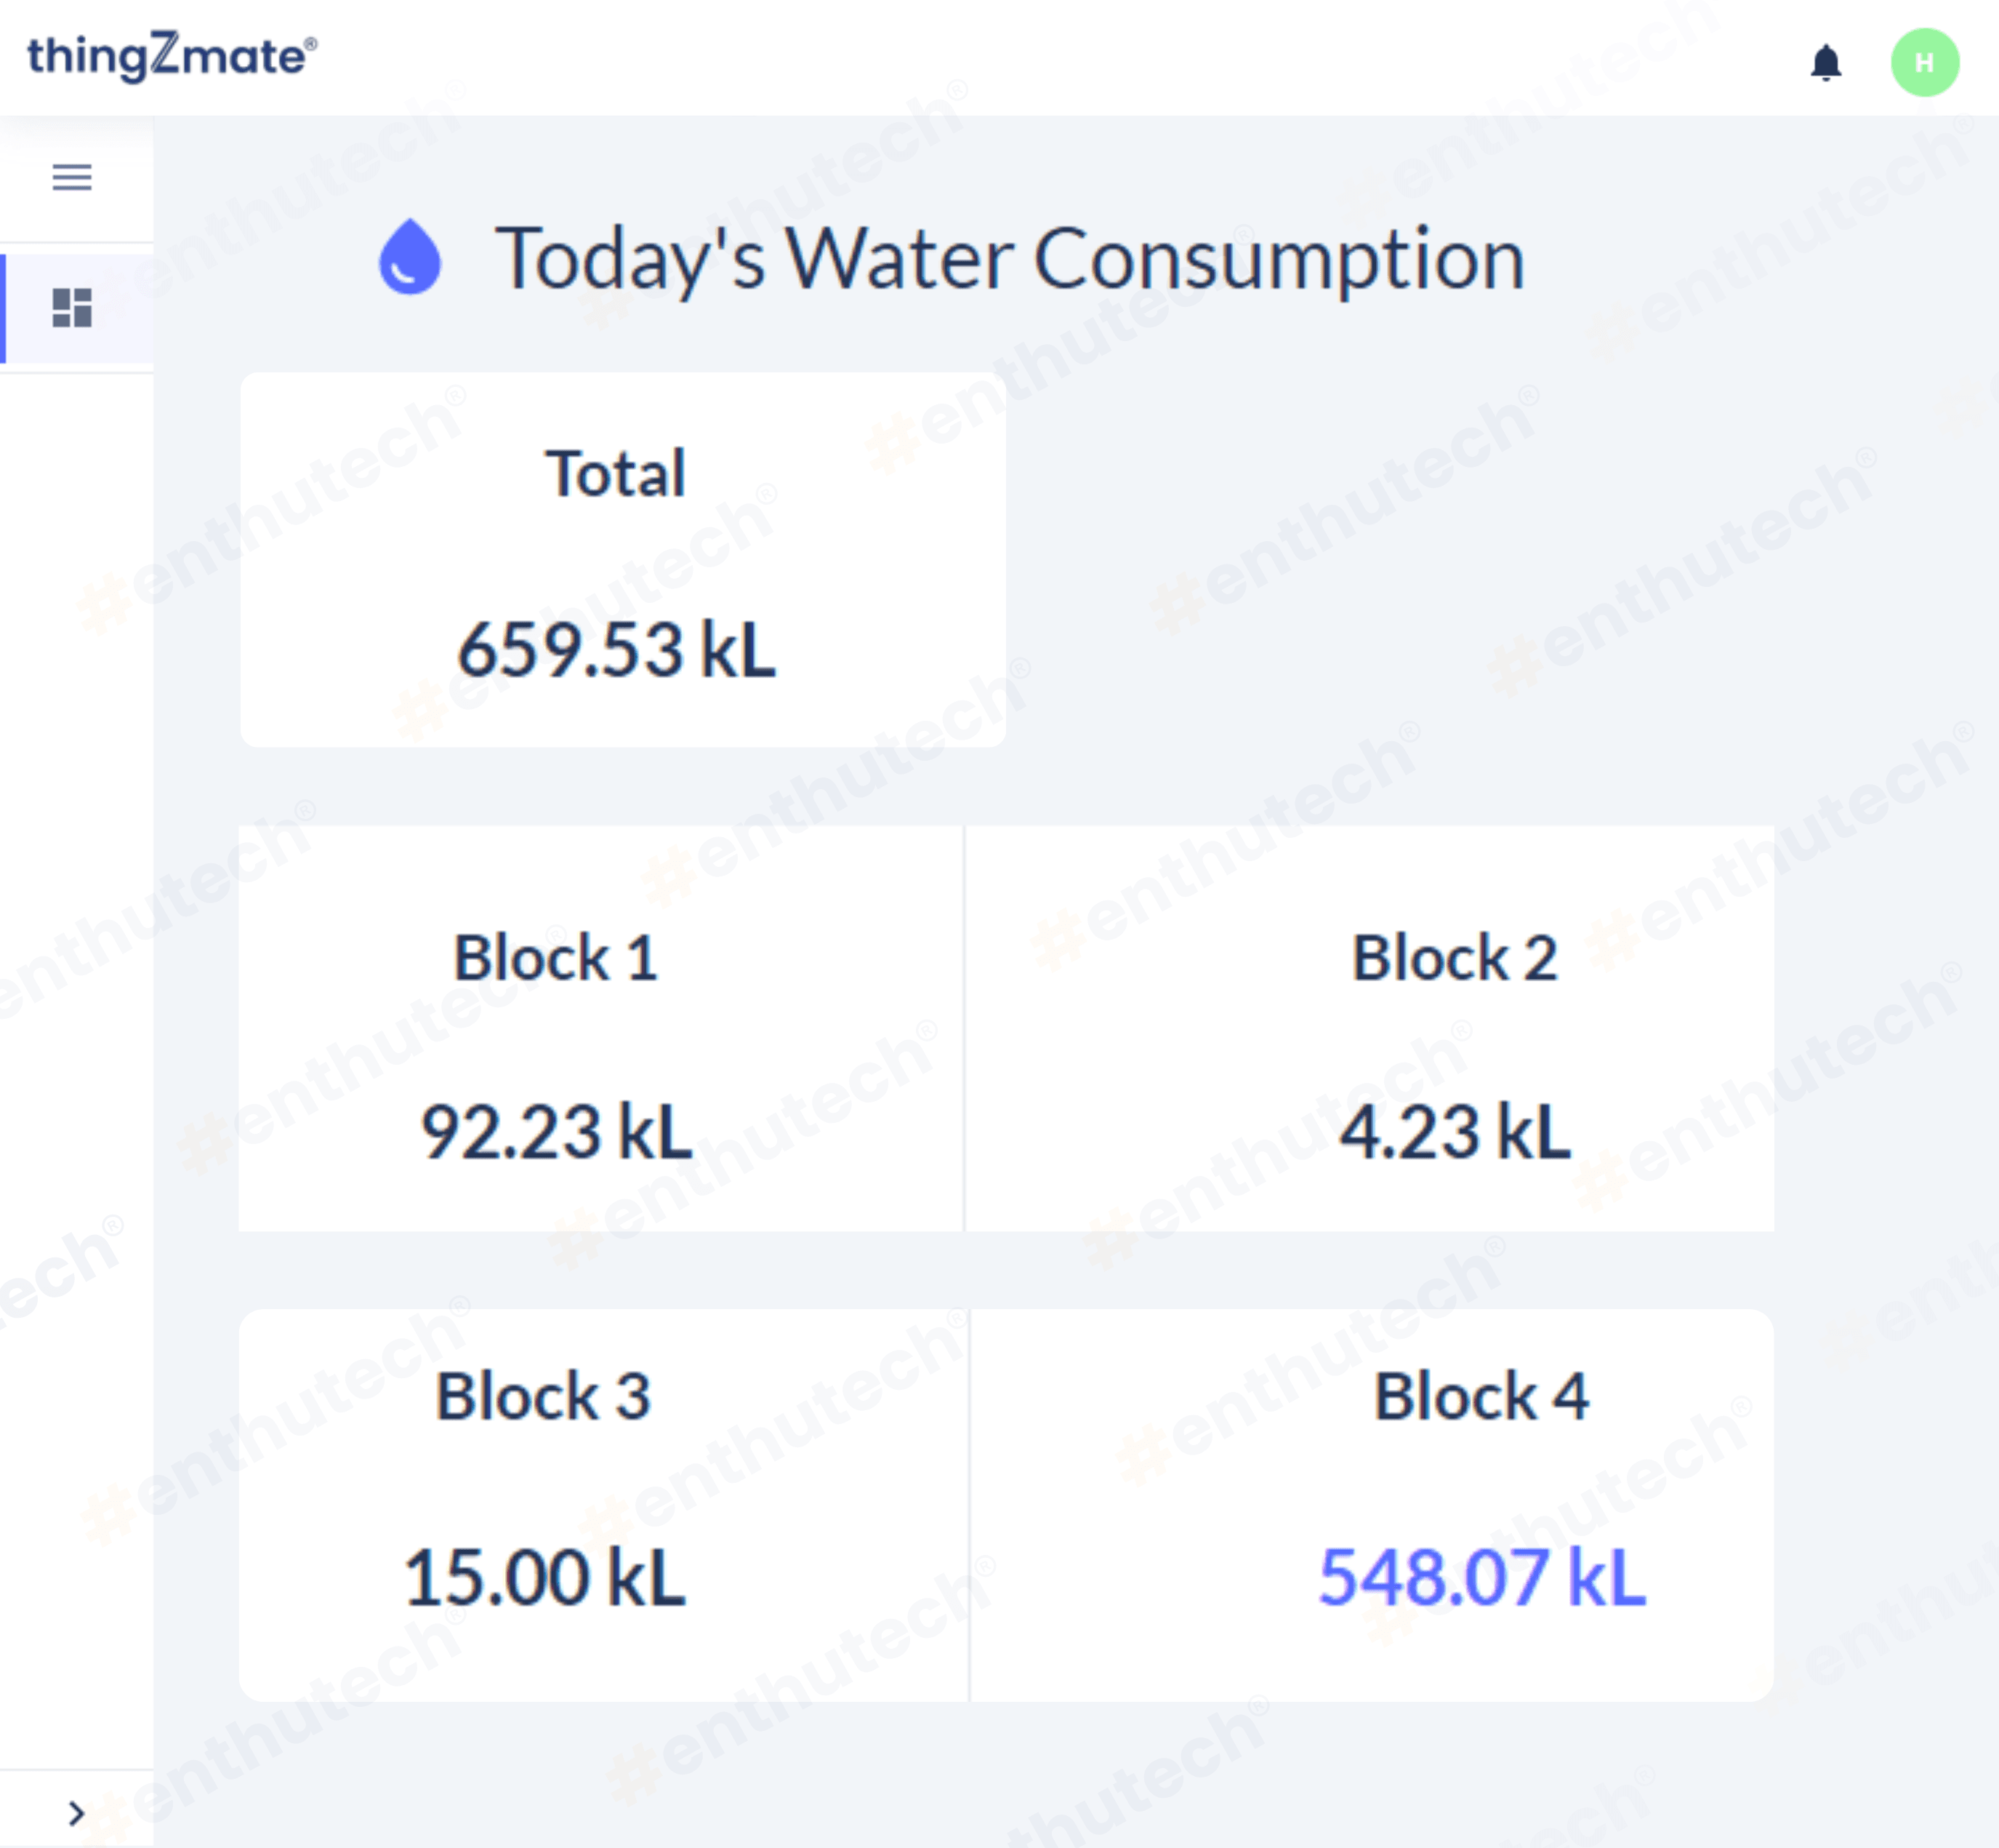Select the Total consumption card
This screenshot has height=1848, width=1999.
[623, 560]
